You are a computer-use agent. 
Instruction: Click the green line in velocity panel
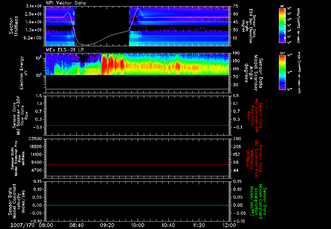[x=137, y=205]
